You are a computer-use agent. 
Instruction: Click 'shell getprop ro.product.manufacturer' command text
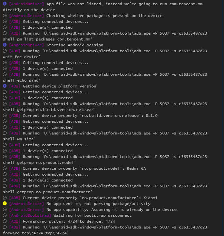[x=48, y=192]
